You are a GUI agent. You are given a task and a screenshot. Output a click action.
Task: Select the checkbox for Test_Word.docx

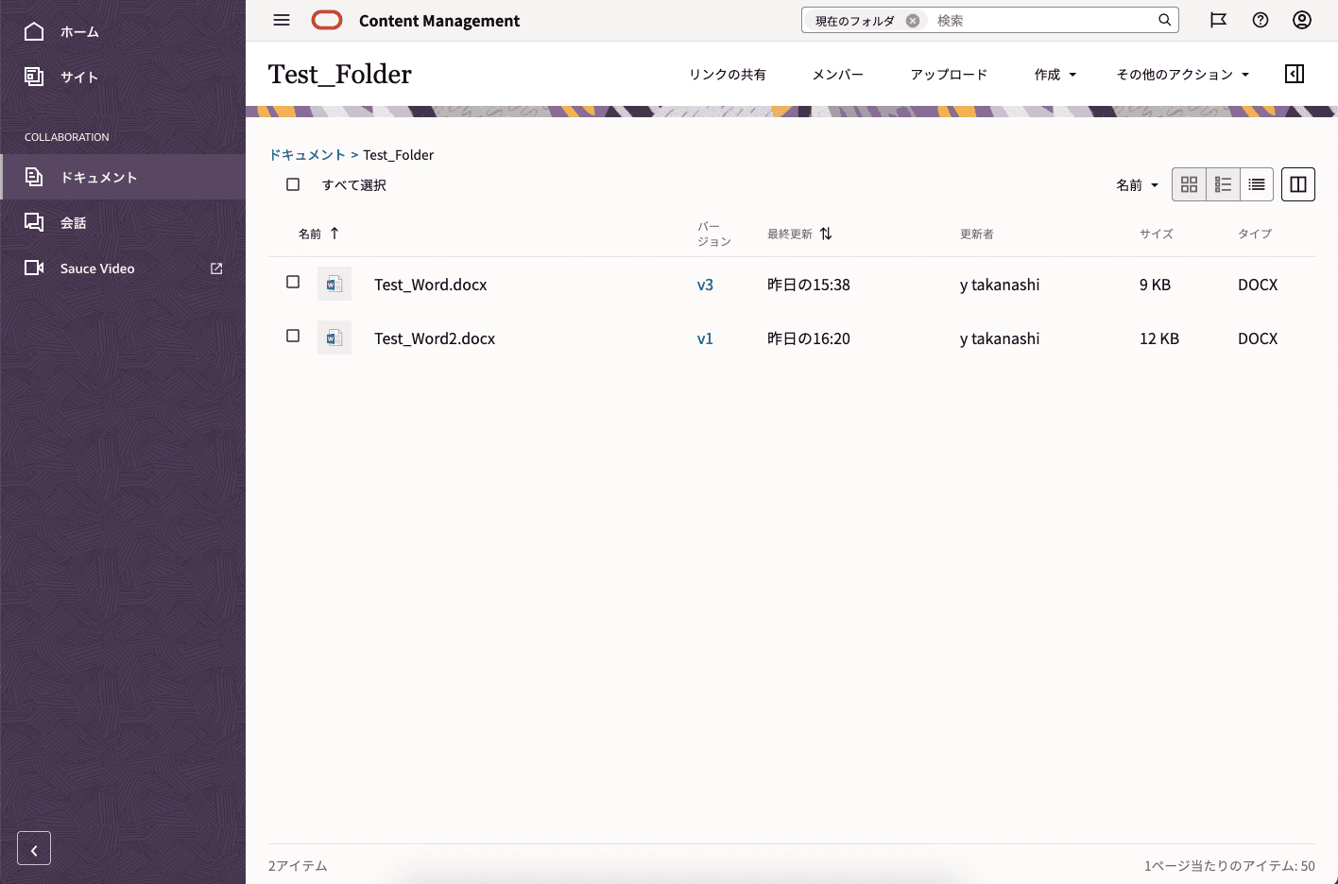coord(293,282)
